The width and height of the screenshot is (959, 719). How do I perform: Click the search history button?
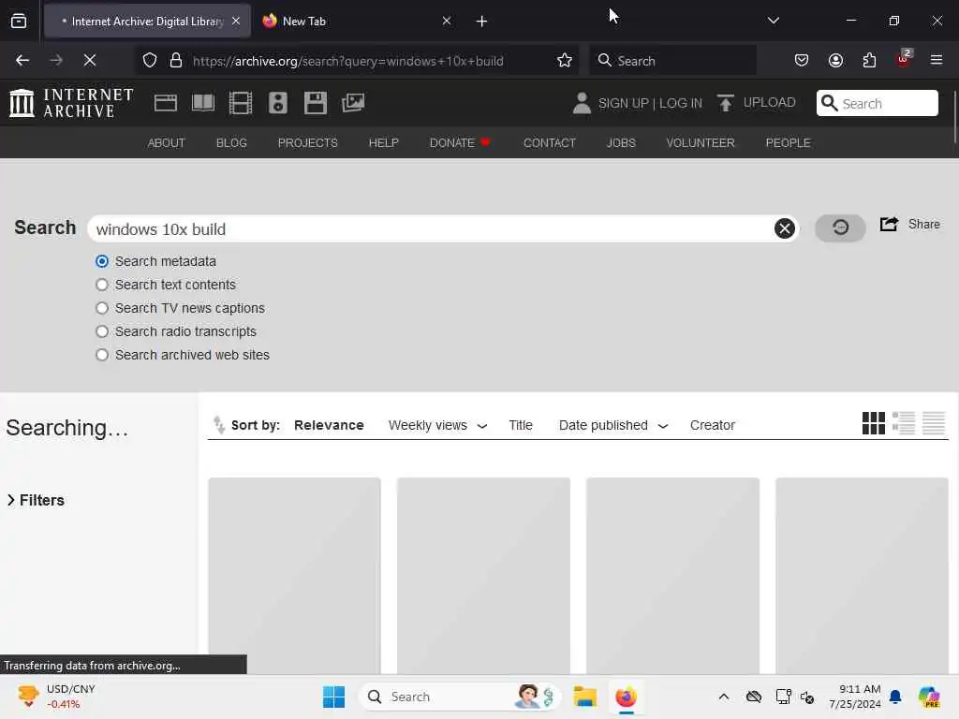(x=840, y=228)
